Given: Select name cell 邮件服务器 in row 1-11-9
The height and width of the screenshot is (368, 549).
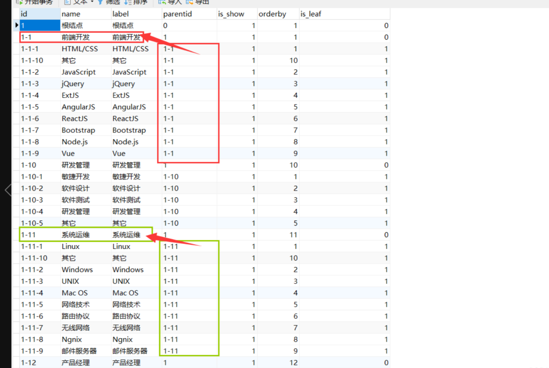Looking at the screenshot, I should coord(85,352).
